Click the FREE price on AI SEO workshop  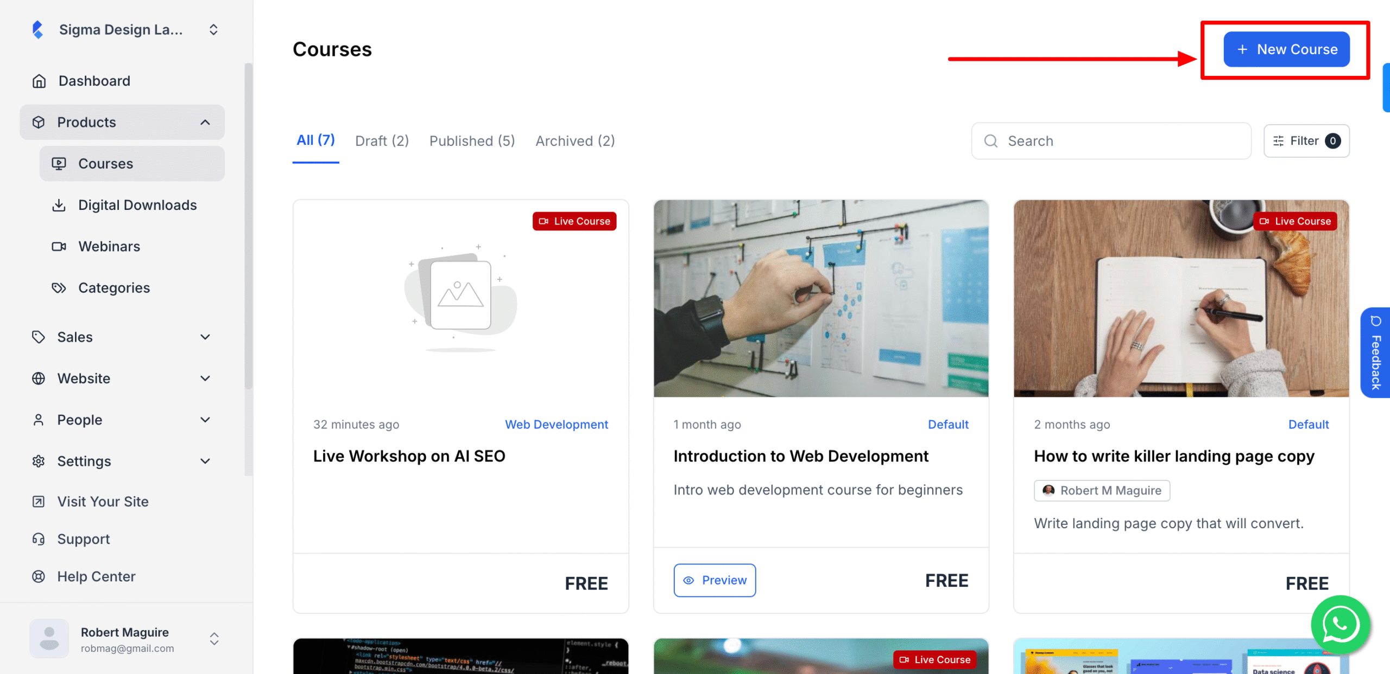pos(586,583)
